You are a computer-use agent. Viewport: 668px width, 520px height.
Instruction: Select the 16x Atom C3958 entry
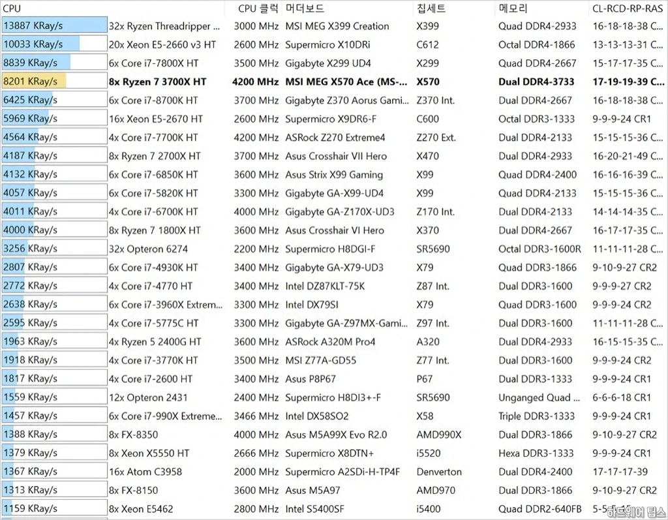145,472
